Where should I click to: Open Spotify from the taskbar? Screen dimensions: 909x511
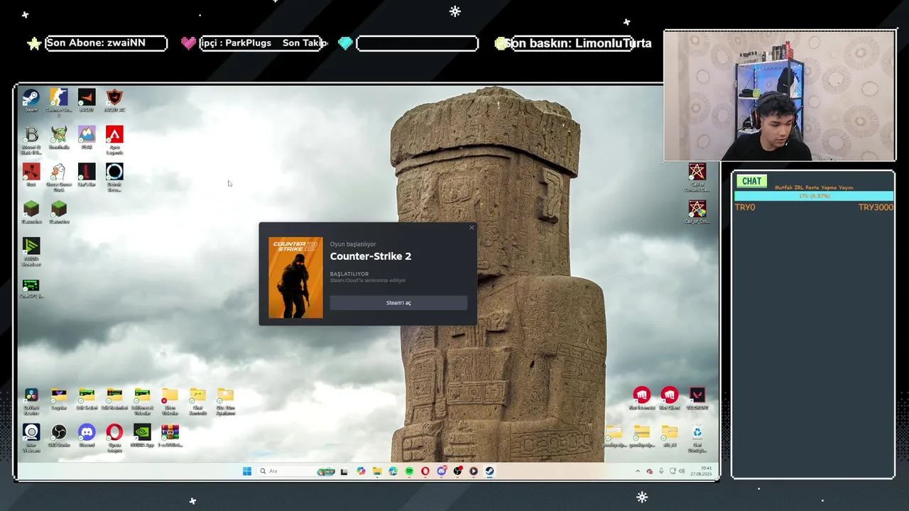(409, 471)
